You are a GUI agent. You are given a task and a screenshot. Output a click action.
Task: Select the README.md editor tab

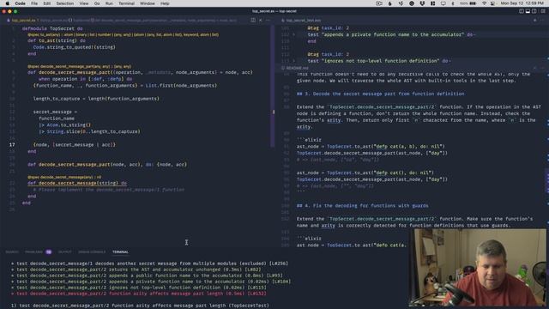pyautogui.click(x=295, y=68)
